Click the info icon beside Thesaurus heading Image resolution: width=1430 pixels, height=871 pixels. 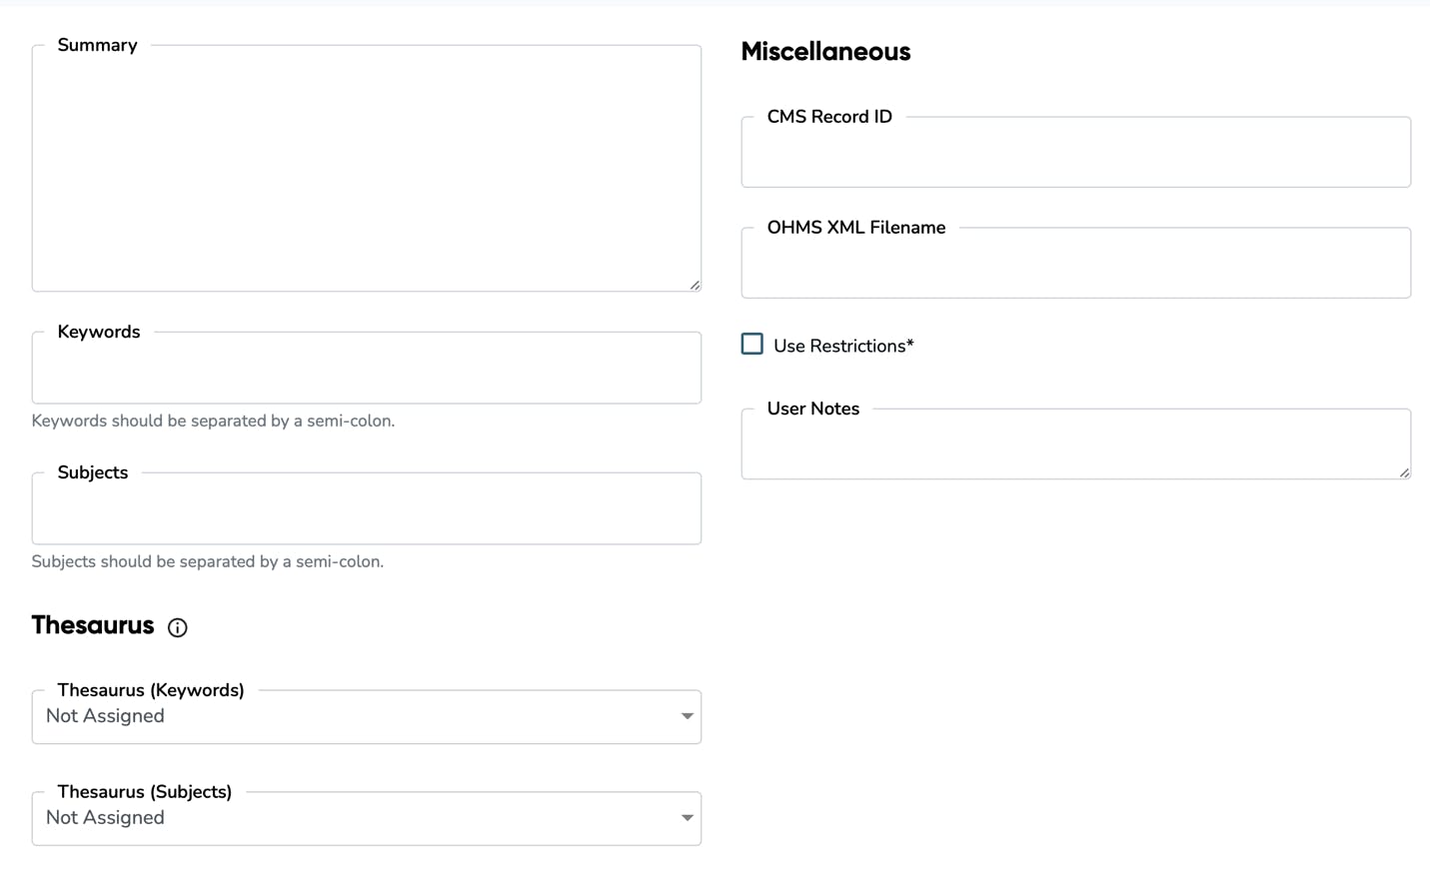coord(177,627)
